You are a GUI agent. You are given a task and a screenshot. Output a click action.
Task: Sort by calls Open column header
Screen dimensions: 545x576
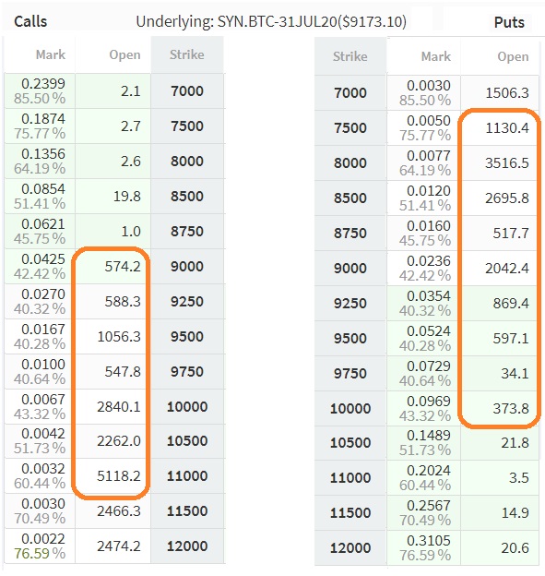tap(113, 54)
